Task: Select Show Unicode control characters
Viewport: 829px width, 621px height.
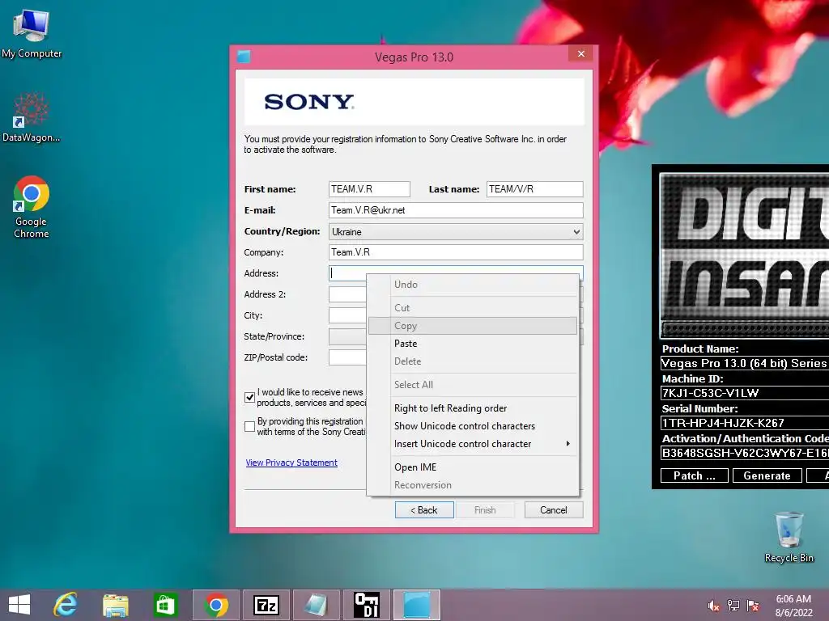Action: [x=473, y=425]
